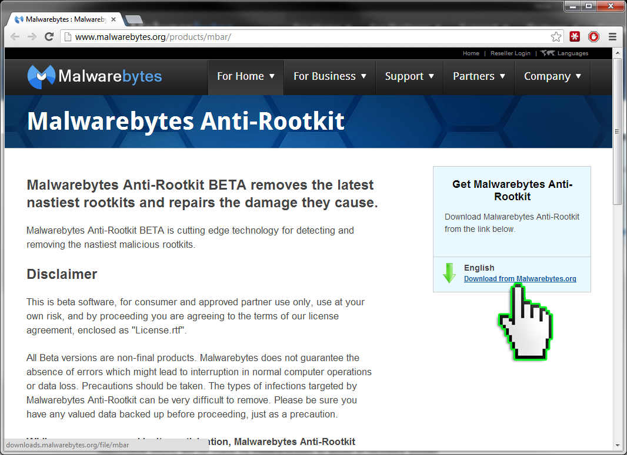
Task: Close the Malwarebytes browser tab
Action: (114, 19)
